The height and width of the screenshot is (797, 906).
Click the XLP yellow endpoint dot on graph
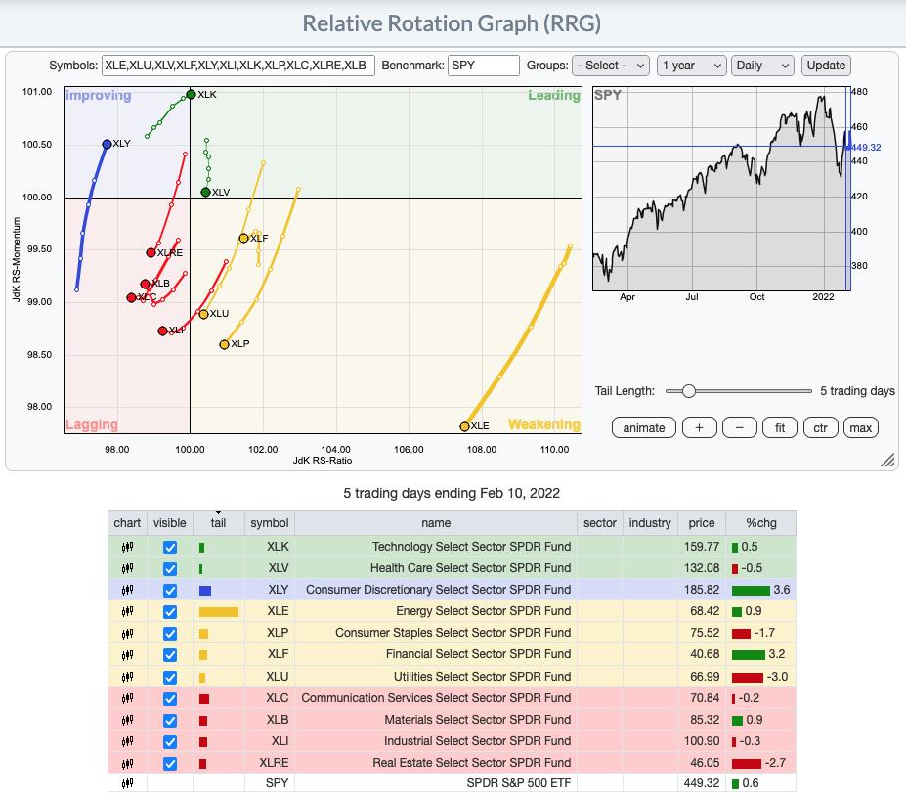point(224,344)
